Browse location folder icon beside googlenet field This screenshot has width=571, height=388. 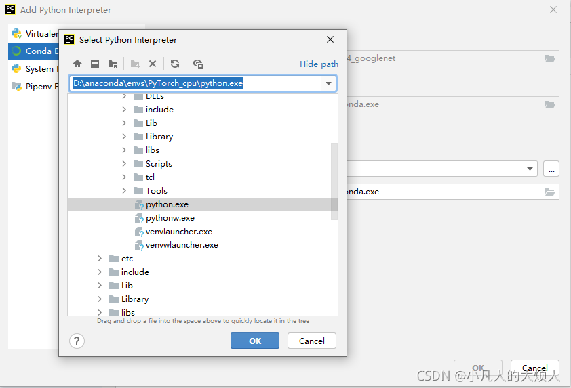[x=550, y=58]
